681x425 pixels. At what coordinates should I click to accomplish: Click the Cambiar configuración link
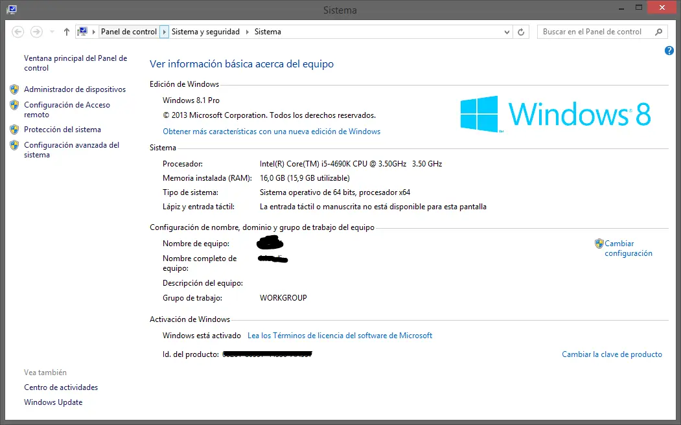coord(629,248)
